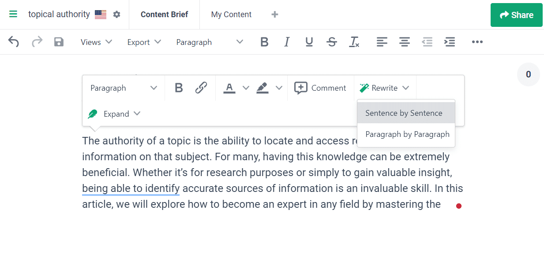Clear formatting with the Tx icon
This screenshot has width=544, height=265.
(x=354, y=42)
